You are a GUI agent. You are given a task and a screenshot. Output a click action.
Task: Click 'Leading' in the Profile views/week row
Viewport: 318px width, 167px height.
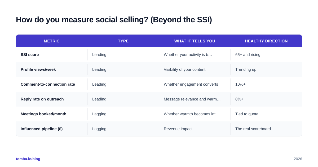pyautogui.click(x=99, y=69)
